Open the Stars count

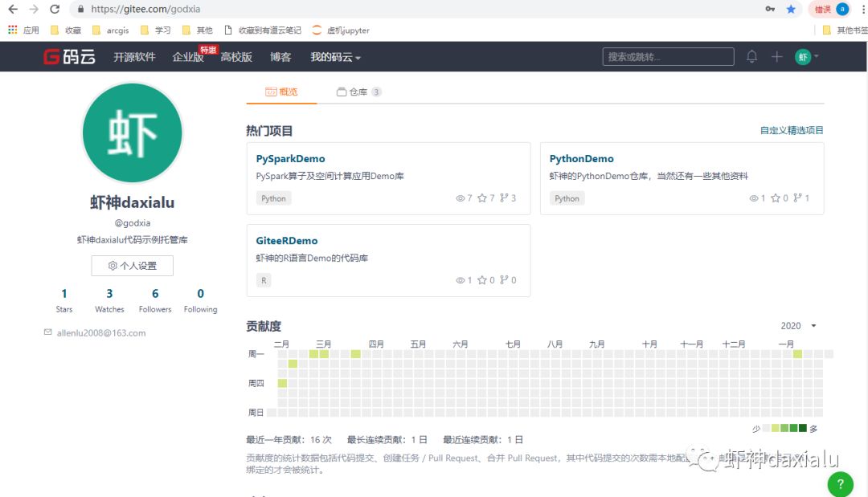point(64,300)
